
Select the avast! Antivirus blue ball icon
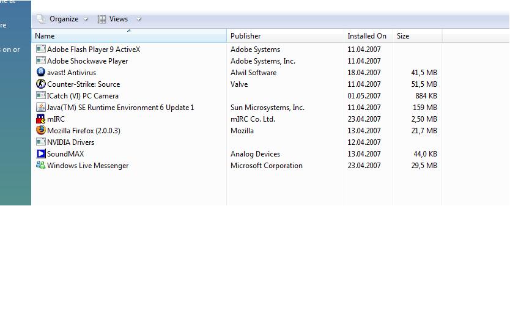coord(40,72)
